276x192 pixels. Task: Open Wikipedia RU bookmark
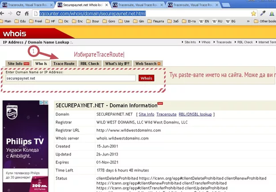(x=217, y=21)
